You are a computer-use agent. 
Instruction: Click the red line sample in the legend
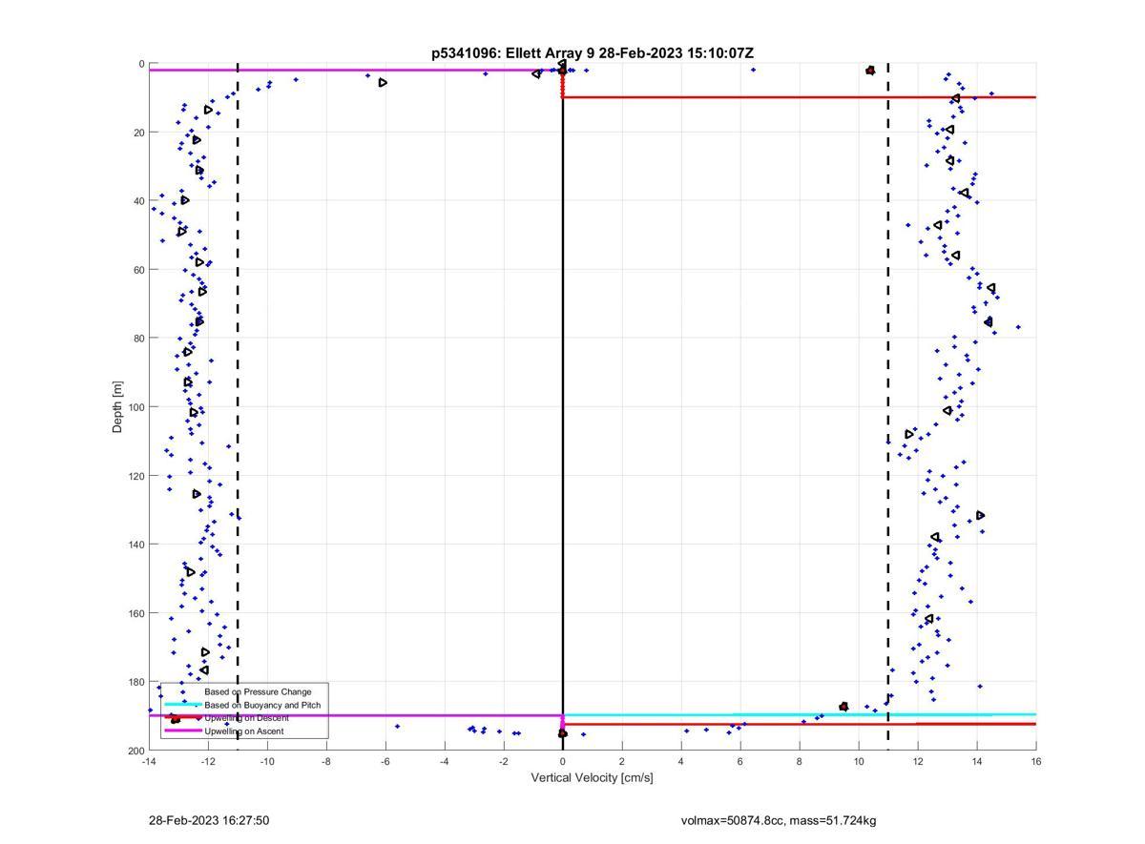[x=182, y=718]
